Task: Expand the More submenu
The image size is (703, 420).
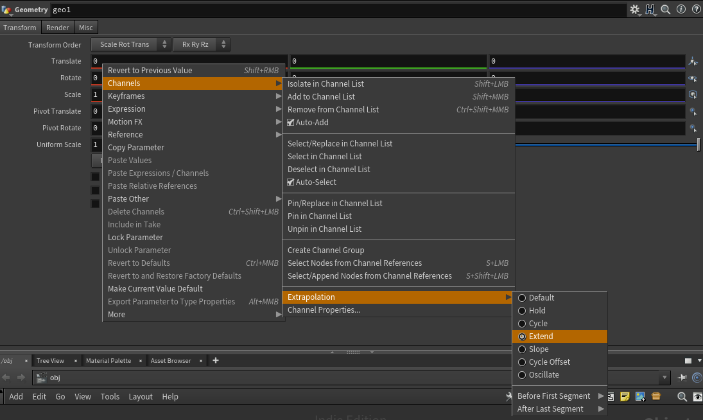Action: (194, 314)
